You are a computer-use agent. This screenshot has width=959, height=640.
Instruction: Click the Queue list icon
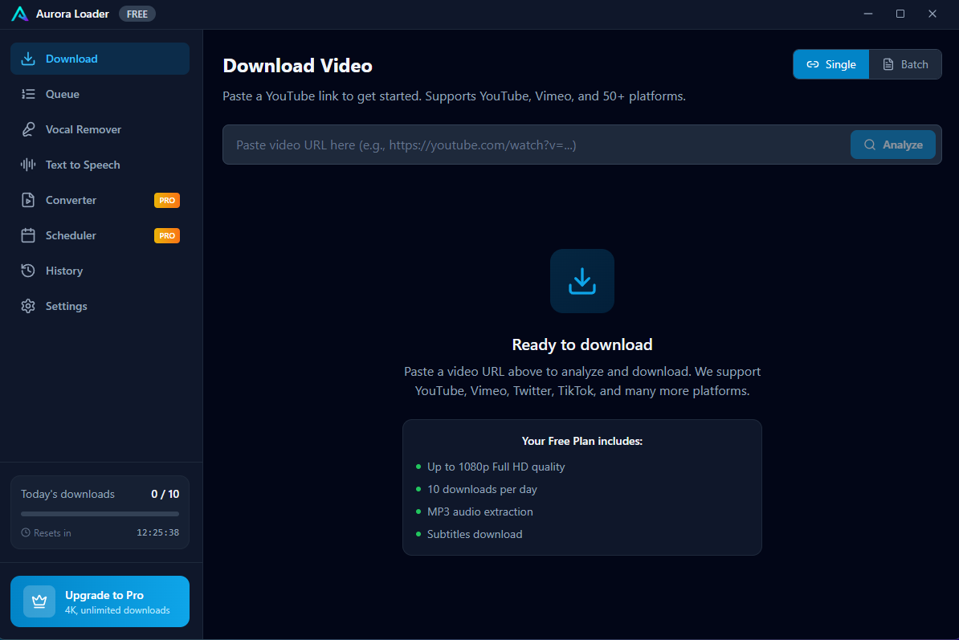click(28, 94)
